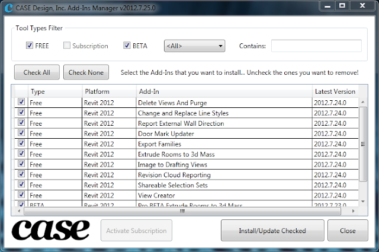Click the vertical scrollbar down arrow

[x=362, y=202]
